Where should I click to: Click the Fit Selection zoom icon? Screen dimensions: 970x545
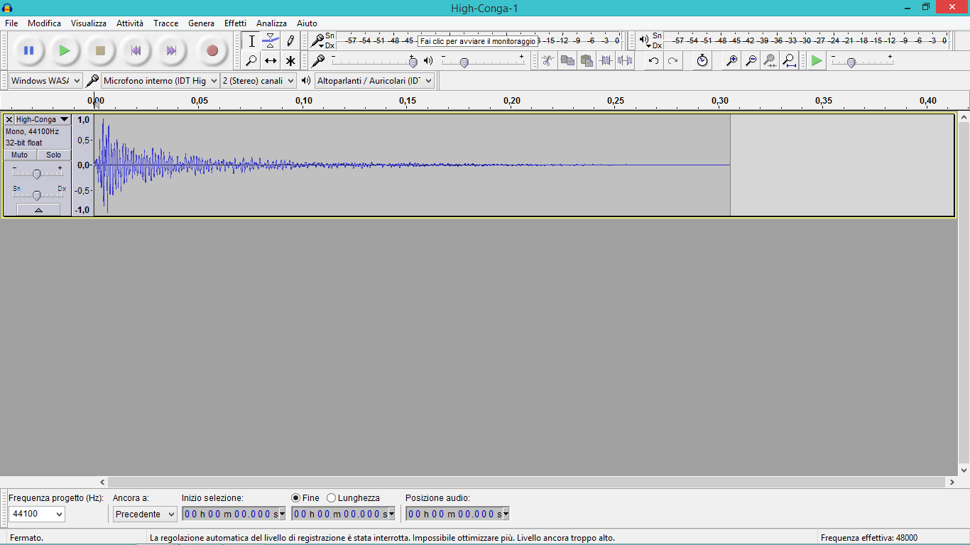(770, 60)
